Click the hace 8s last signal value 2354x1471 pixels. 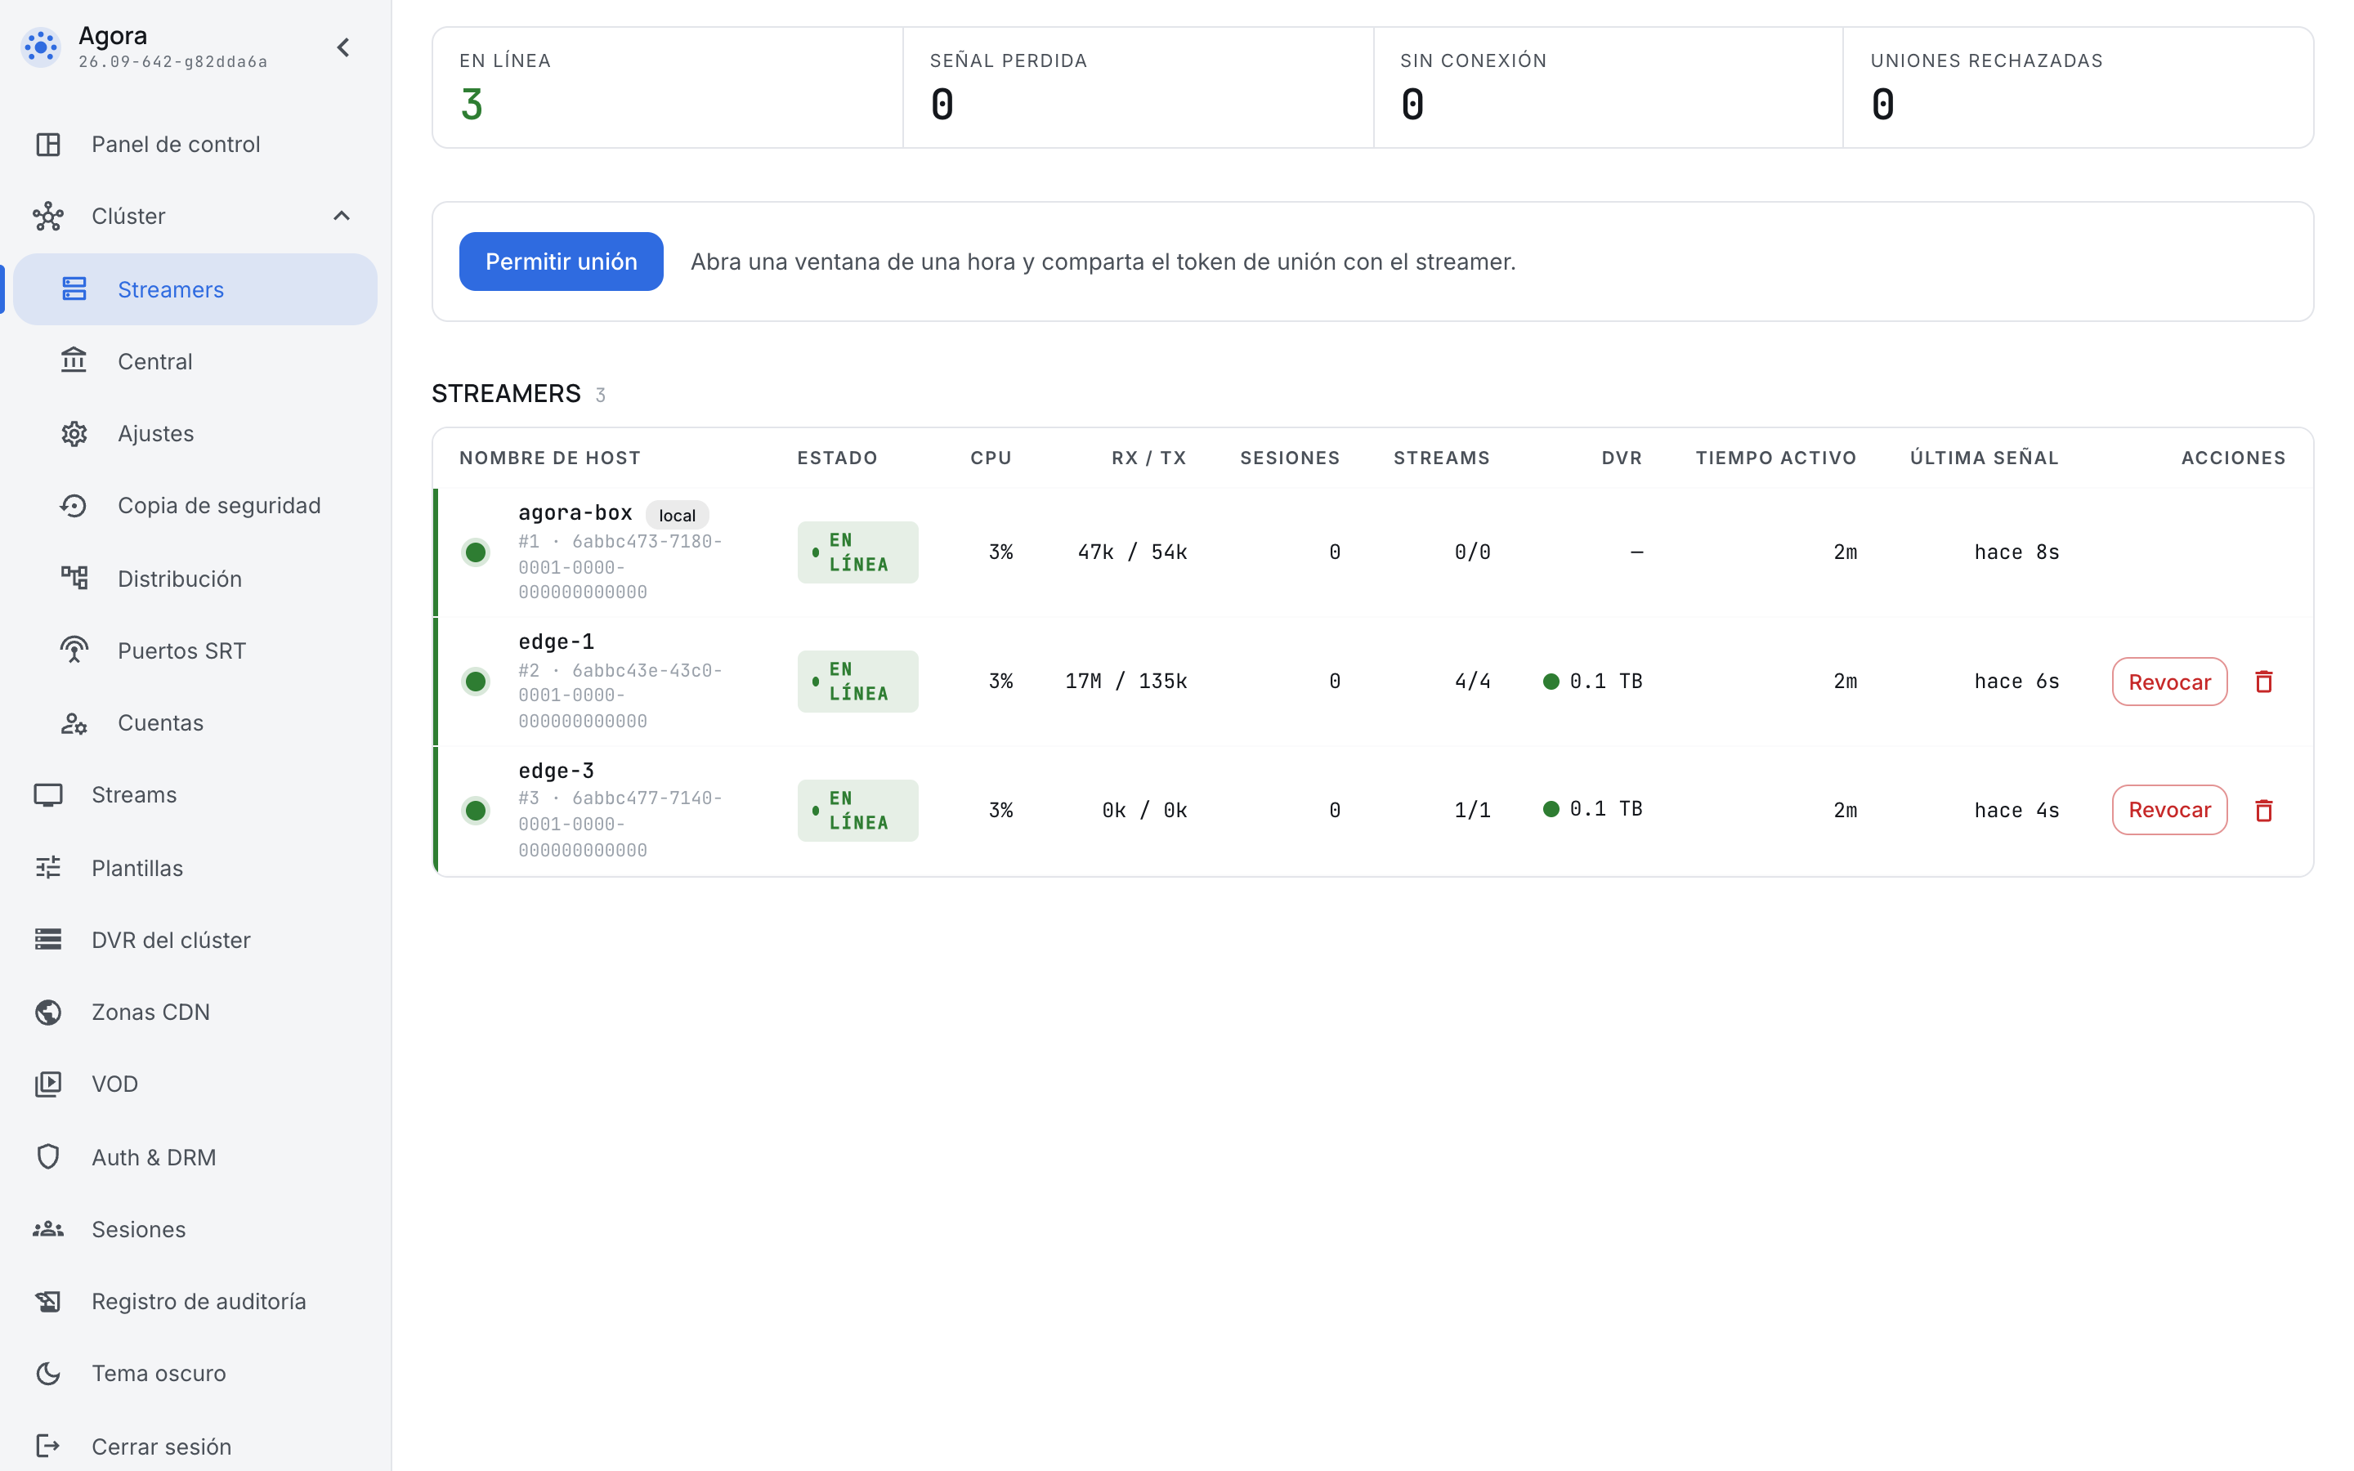coord(2016,552)
